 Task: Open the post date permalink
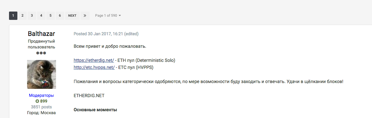pos(98,34)
